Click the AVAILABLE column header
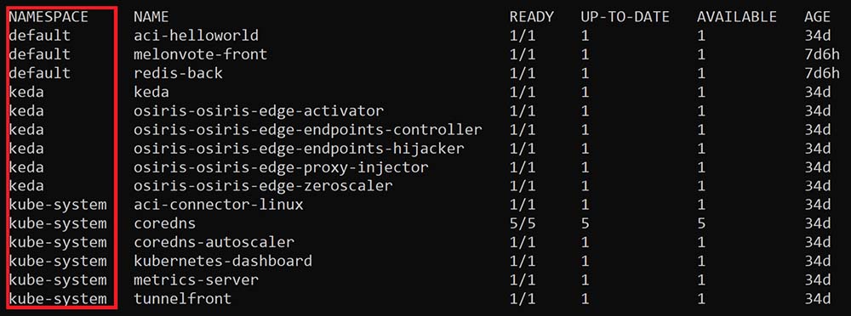Viewport: 851px width, 316px height. pos(737,17)
